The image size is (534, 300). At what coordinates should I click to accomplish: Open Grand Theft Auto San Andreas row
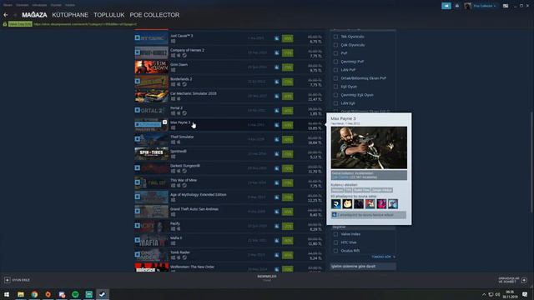[229, 212]
